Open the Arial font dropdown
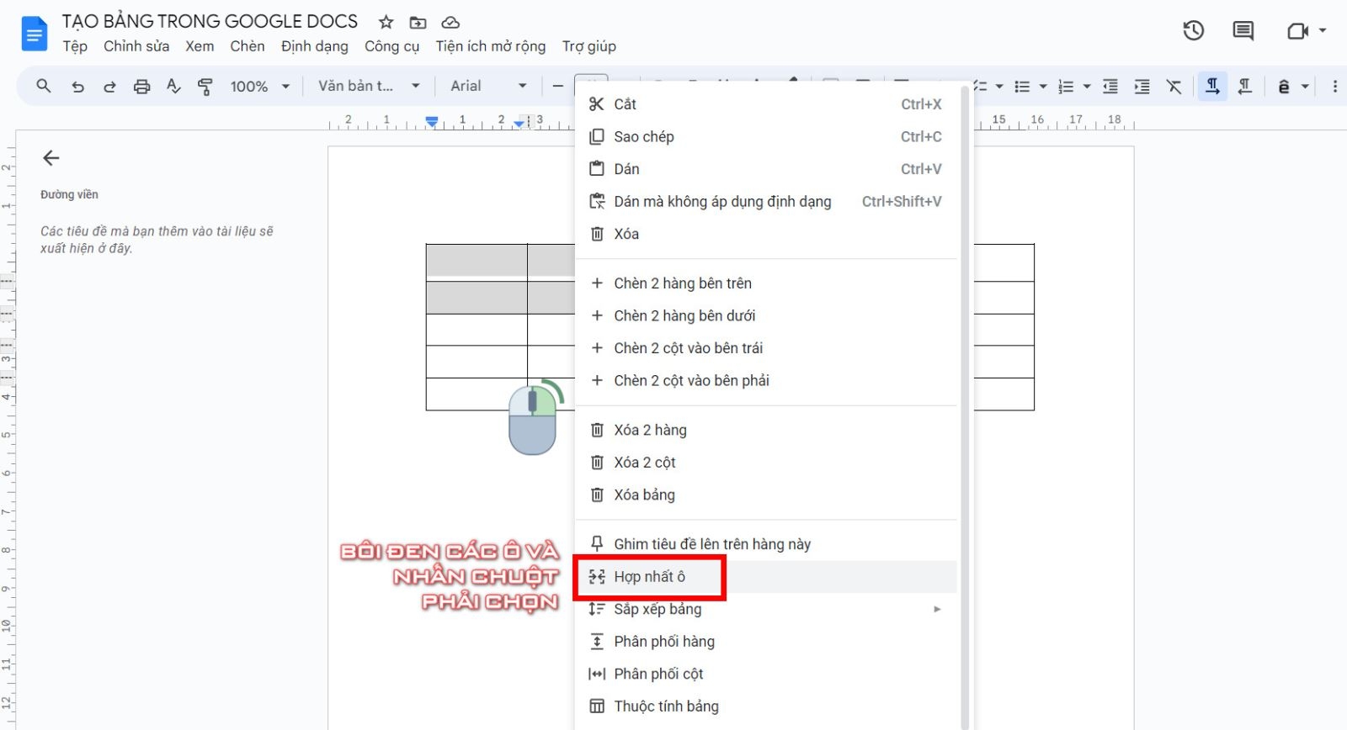 488,86
